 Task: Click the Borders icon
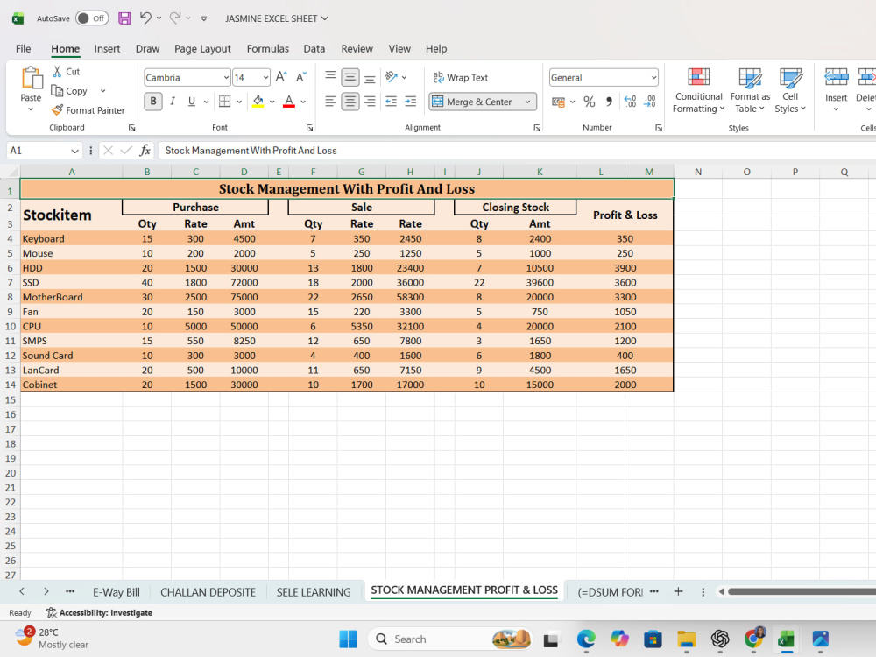coord(224,101)
